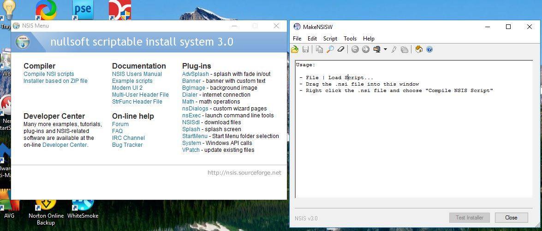Viewport: 542px width, 231px height.
Task: Open the NSIS Users Manual link
Action: [x=137, y=74]
